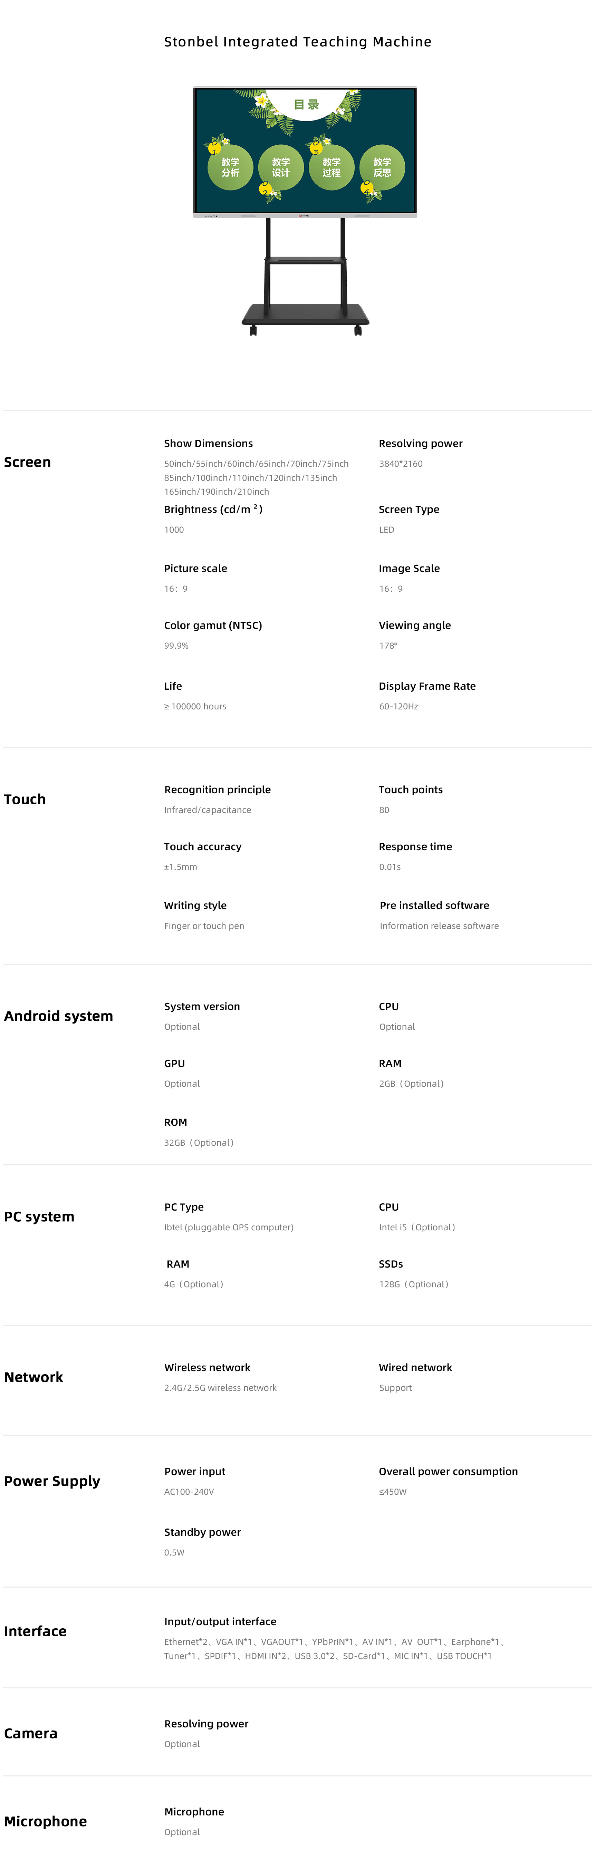Click the teaching machine product image
596x1871 pixels.
click(x=305, y=211)
